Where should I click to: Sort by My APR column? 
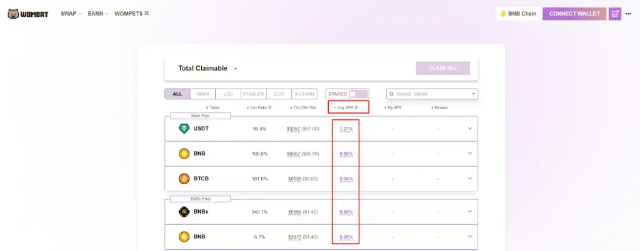(392, 107)
